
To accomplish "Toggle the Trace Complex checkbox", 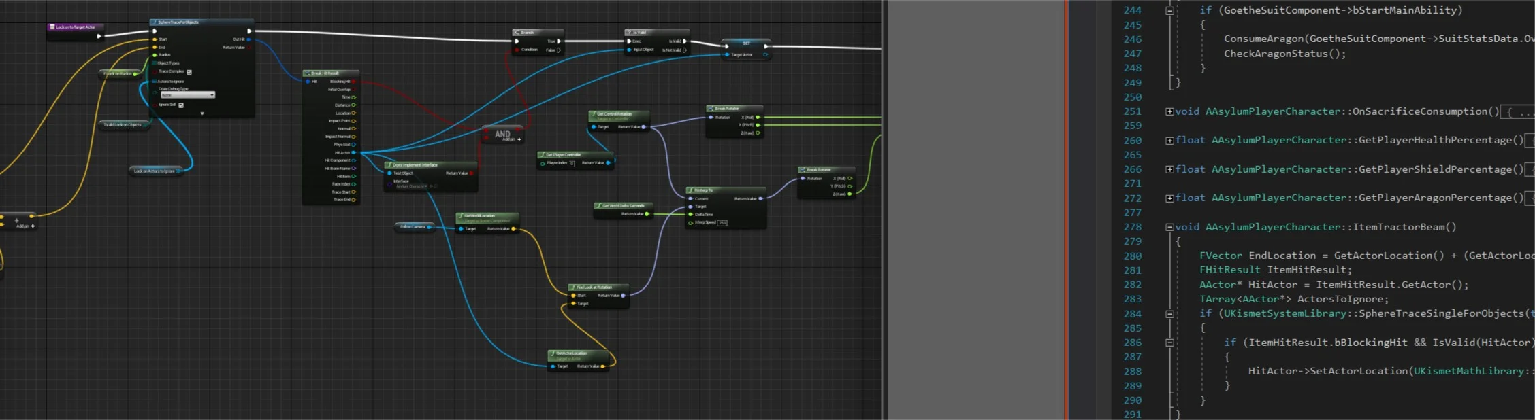I will (189, 72).
